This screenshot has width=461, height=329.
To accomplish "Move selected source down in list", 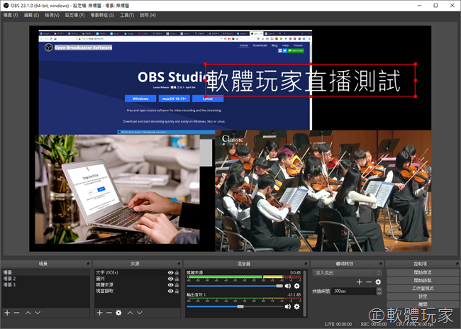I will (x=140, y=313).
